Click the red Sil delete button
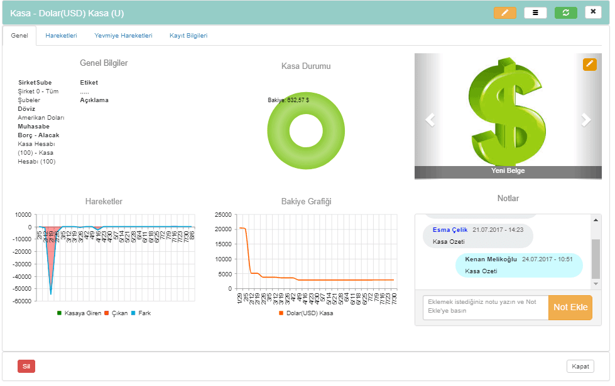Screen dimensions: 615x386 (x=26, y=367)
